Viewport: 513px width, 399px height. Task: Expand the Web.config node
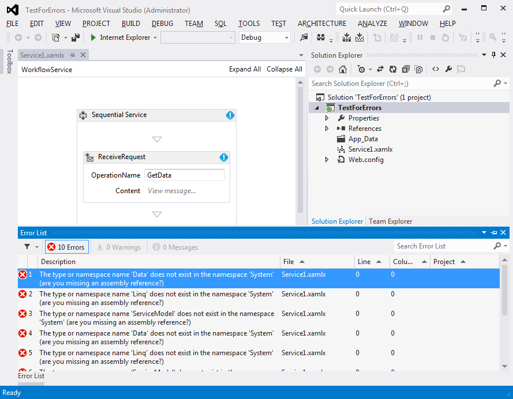(x=327, y=160)
